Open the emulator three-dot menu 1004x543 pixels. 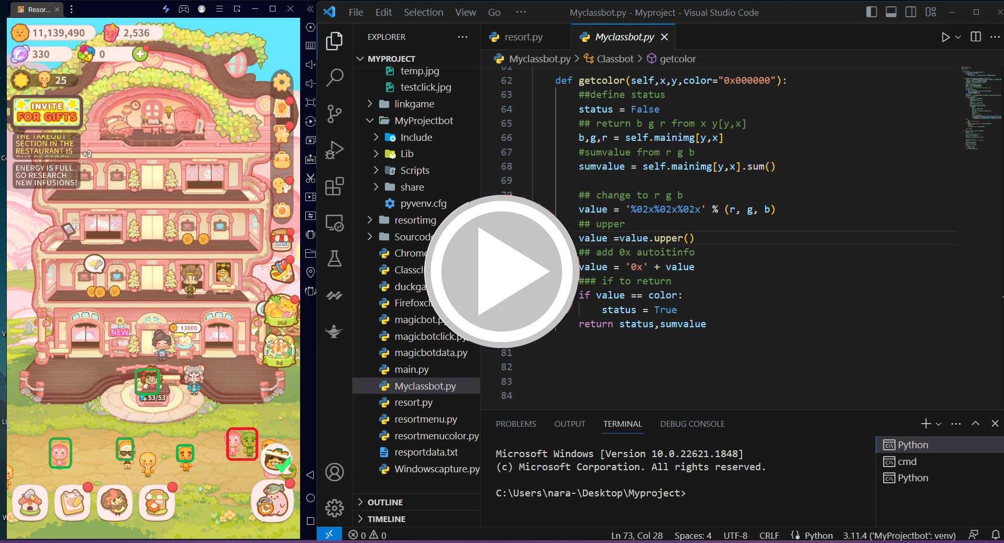(71, 9)
